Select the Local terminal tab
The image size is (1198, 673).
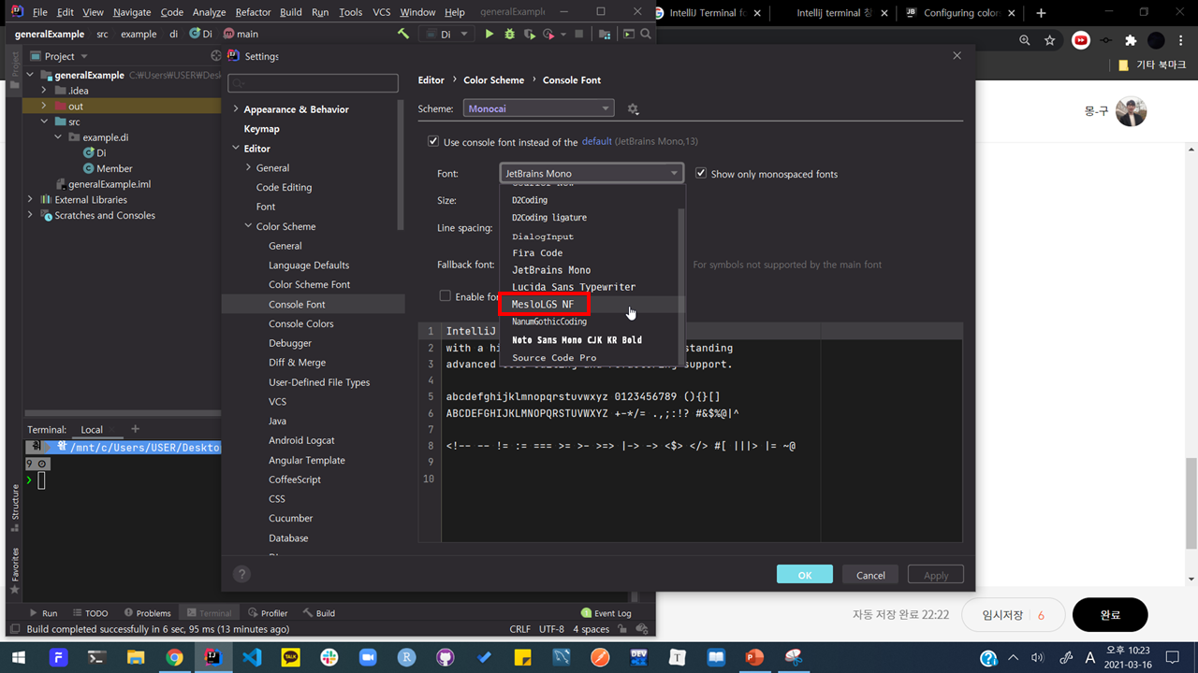tap(92, 430)
